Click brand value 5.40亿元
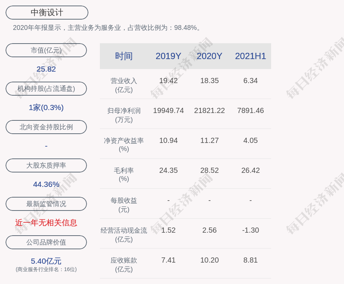 (x=46, y=261)
